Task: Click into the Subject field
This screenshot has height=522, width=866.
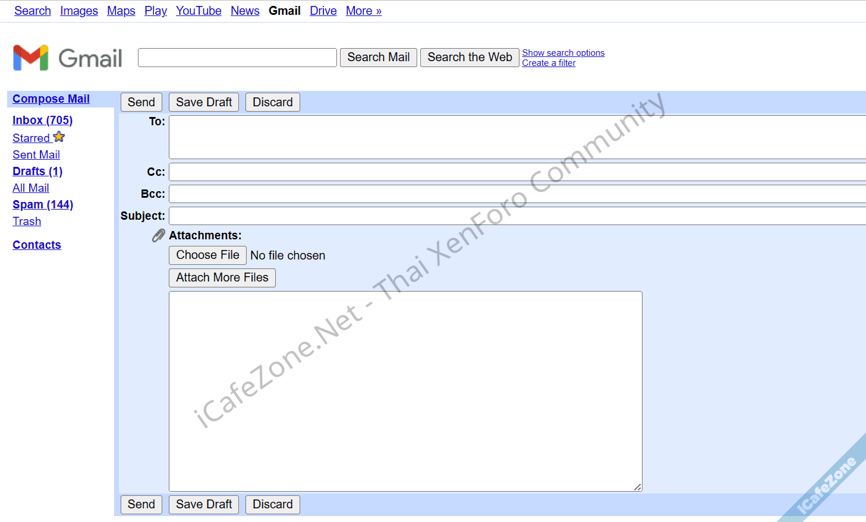Action: point(516,216)
